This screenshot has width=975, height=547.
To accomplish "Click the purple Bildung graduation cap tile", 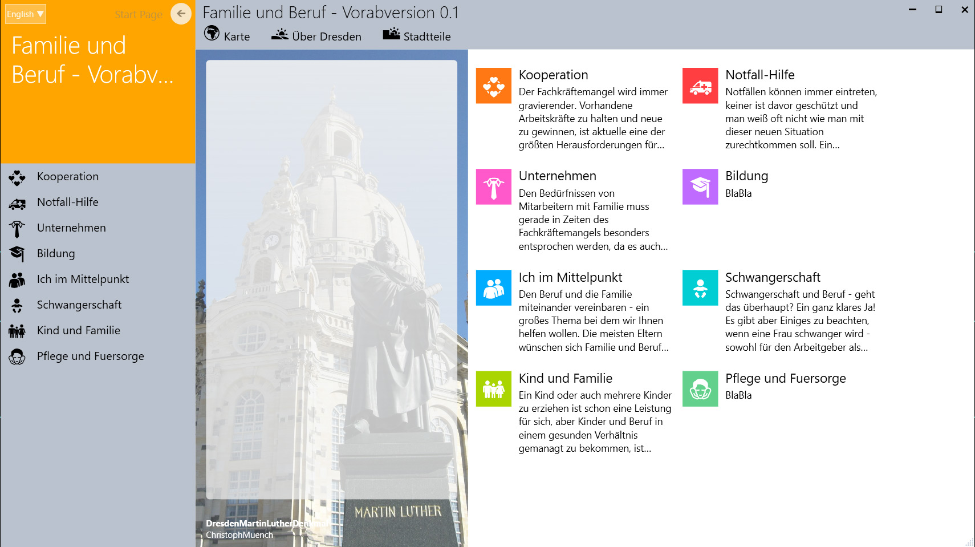I will click(x=700, y=187).
